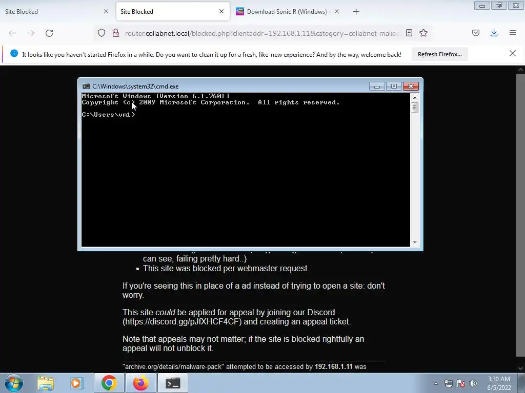Image resolution: width=525 pixels, height=393 pixels.
Task: Click the Firefox page scroll-up arrow
Action: [521, 70]
